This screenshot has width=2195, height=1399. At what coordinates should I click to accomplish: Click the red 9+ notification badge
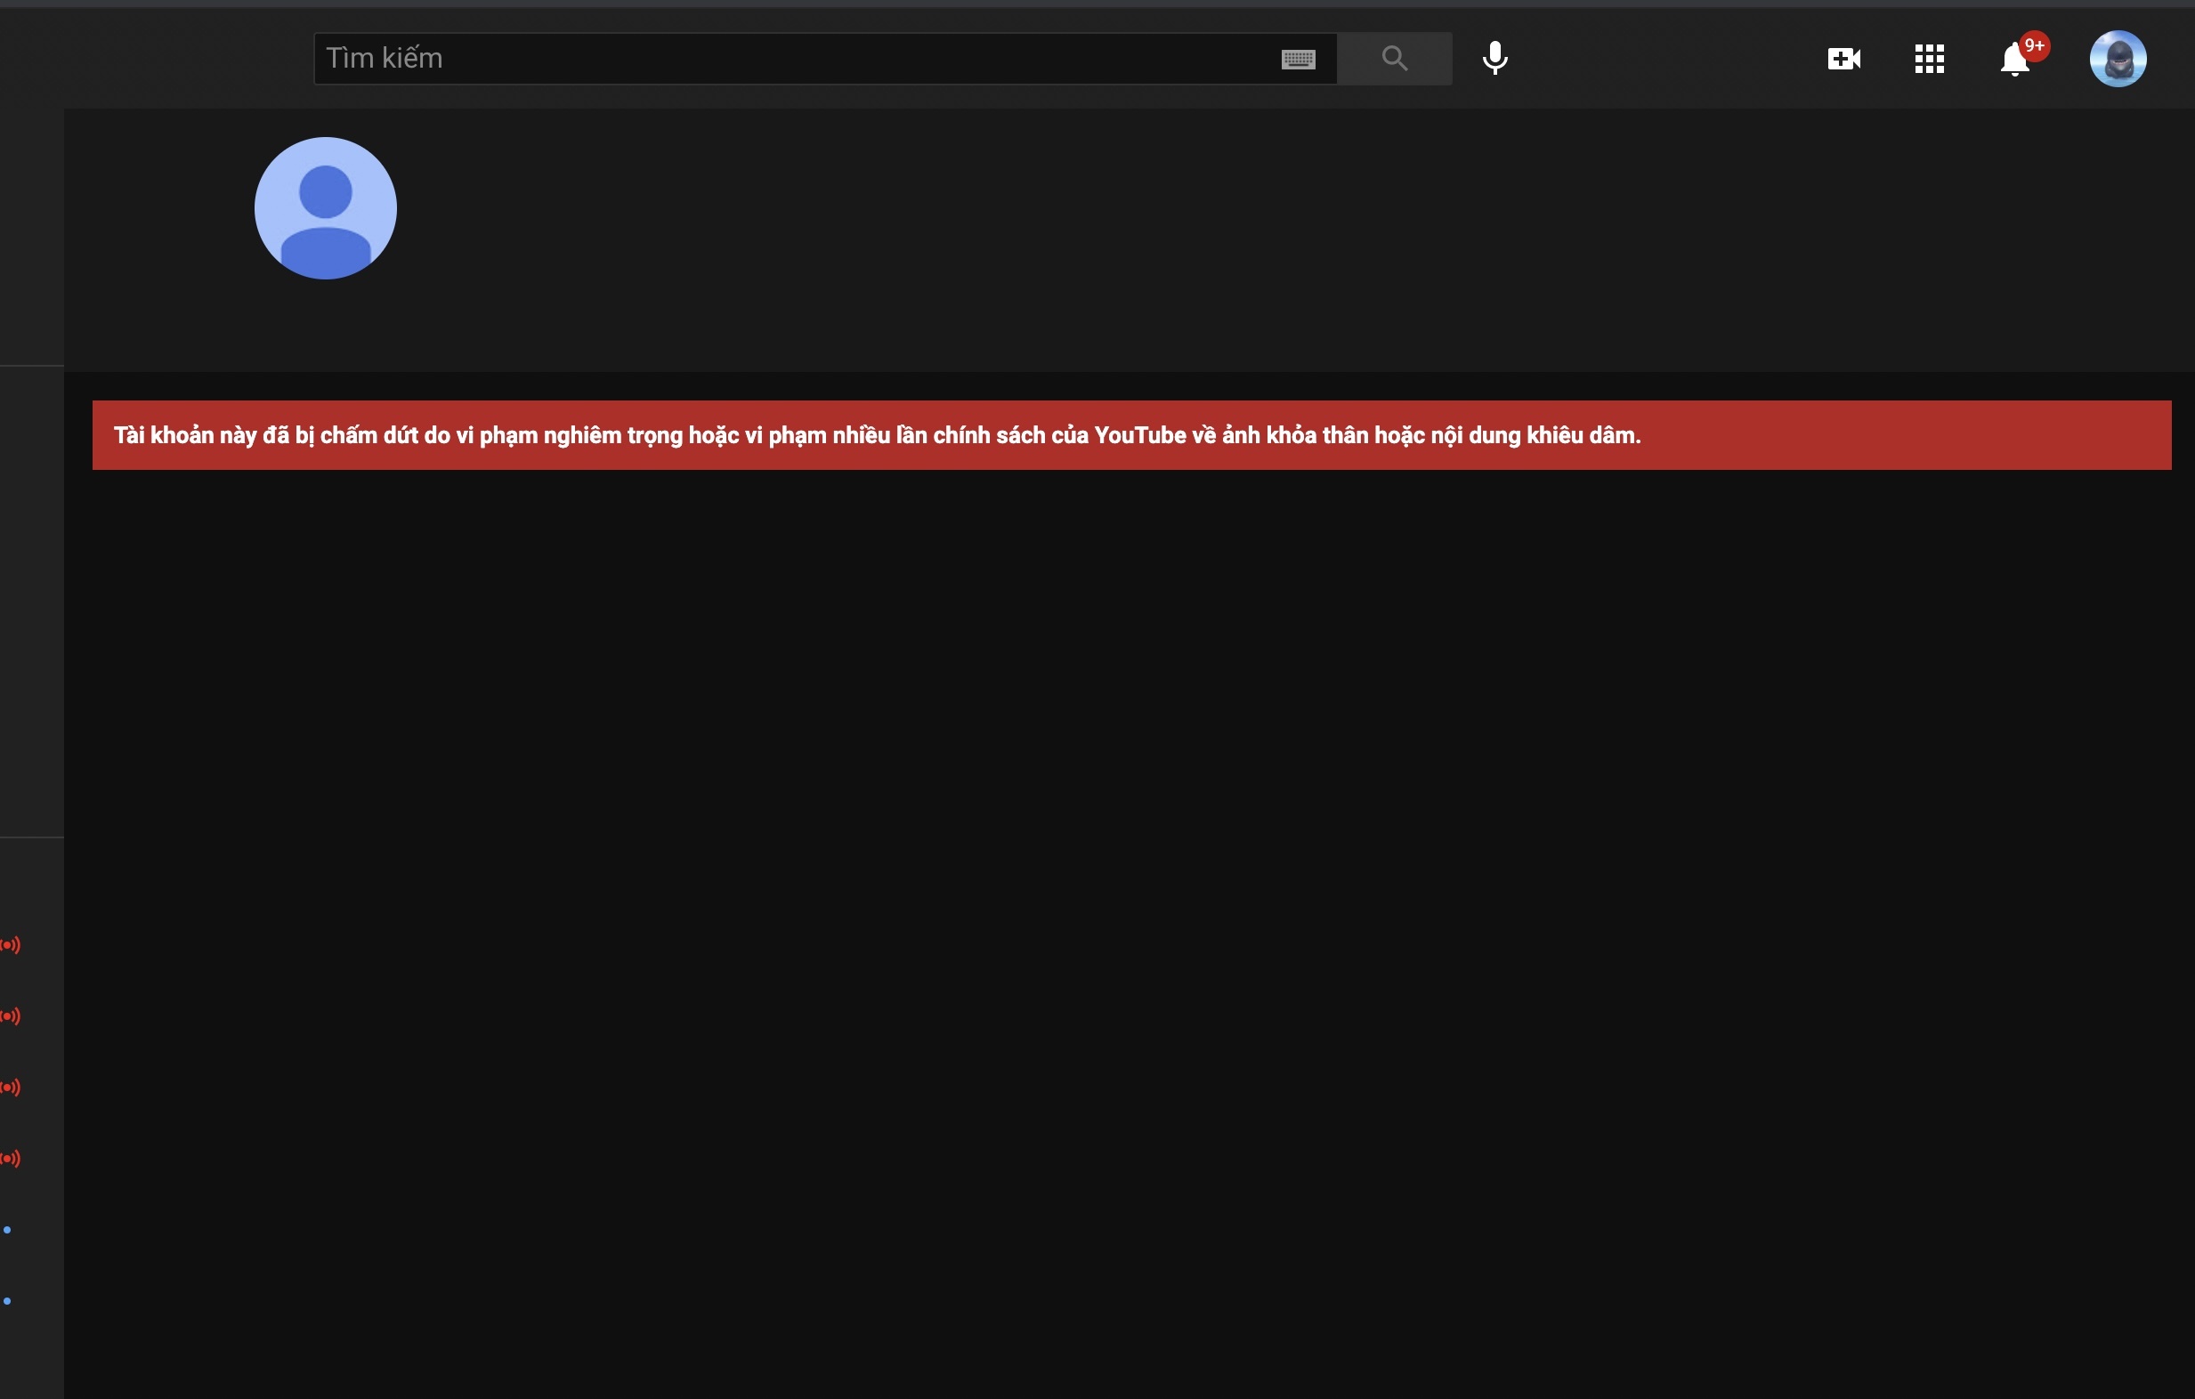(2034, 45)
